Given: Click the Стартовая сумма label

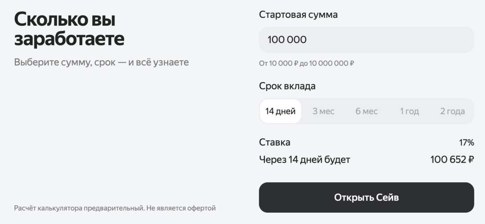Looking at the screenshot, I should (x=298, y=15).
